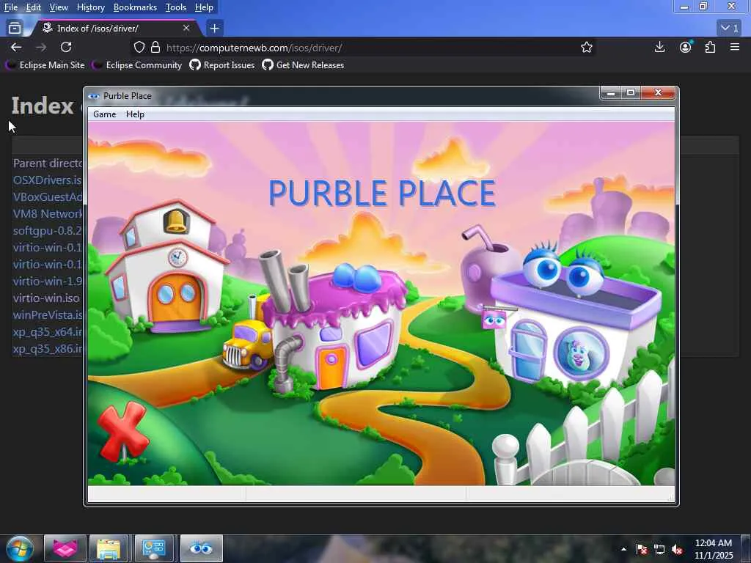Click the Purble Place taskbar button

(x=201, y=548)
